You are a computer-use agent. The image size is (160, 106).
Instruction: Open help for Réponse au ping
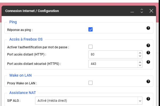[x=148, y=28]
